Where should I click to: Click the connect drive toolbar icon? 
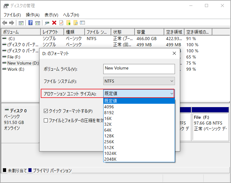point(47,23)
